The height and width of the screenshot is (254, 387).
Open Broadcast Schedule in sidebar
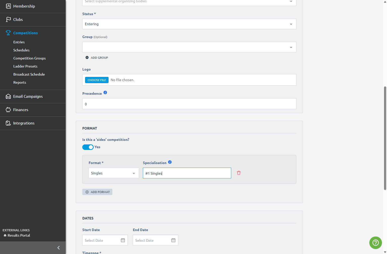[x=29, y=74]
